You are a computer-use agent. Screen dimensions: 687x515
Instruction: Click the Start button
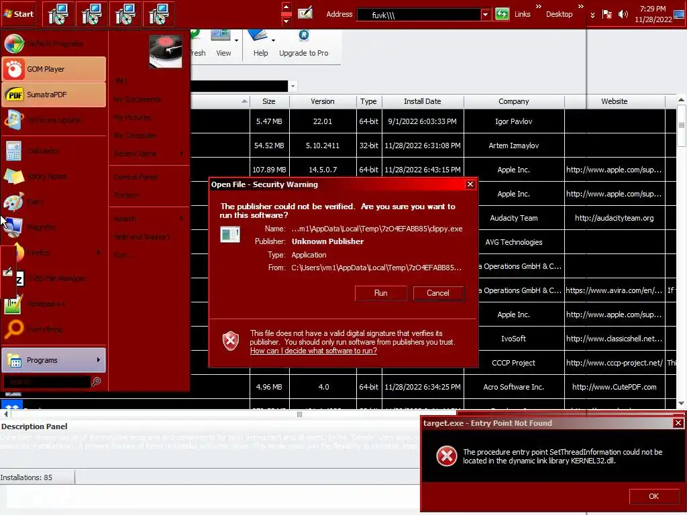18,13
